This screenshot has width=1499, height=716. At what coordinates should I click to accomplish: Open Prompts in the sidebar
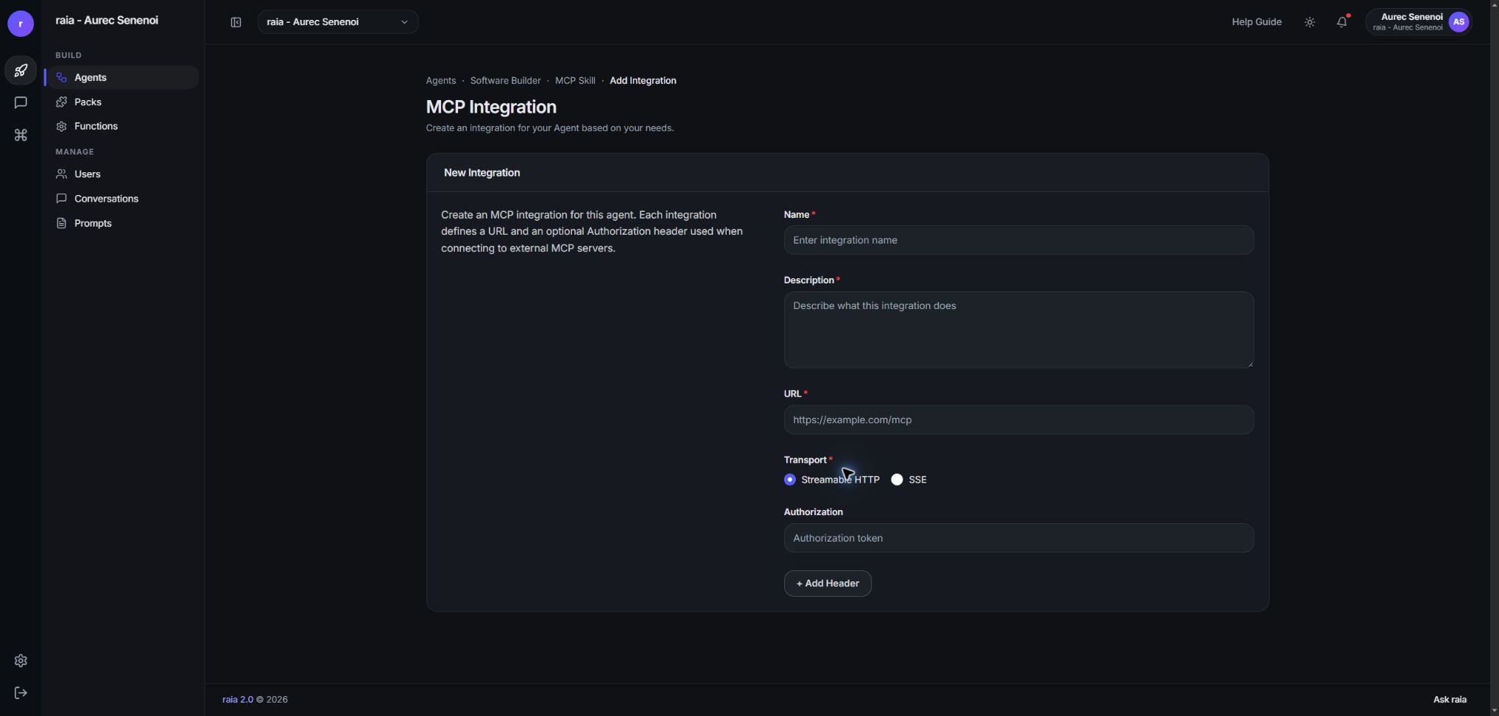tap(122, 223)
